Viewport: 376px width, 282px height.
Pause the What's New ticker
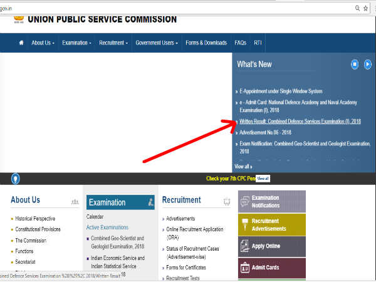tap(355, 65)
